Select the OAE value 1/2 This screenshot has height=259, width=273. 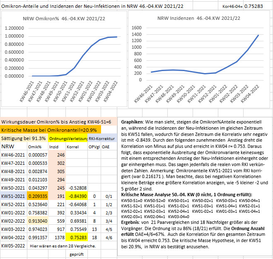pos(109,204)
